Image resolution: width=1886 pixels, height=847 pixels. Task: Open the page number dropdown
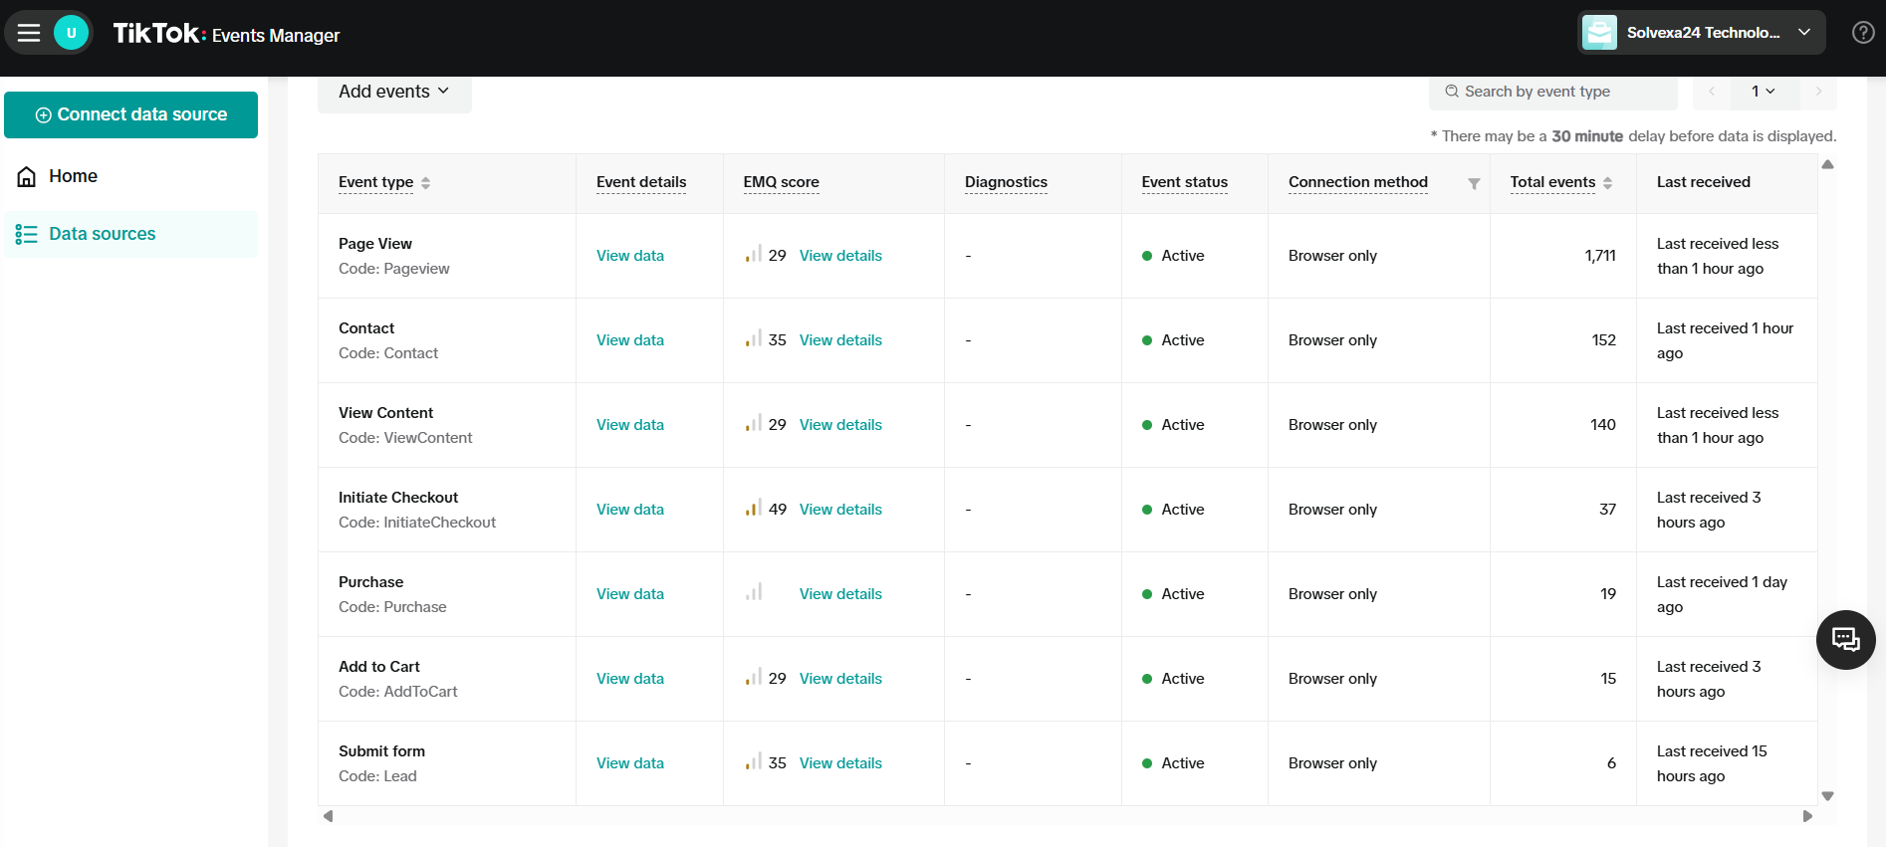1764,92
